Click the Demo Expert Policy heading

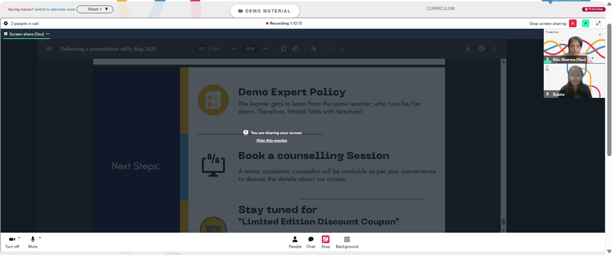(292, 92)
